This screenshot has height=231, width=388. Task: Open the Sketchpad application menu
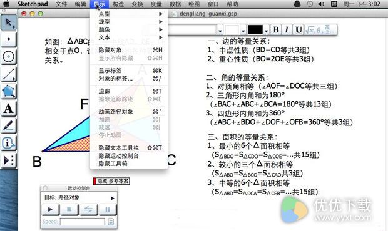33,4
